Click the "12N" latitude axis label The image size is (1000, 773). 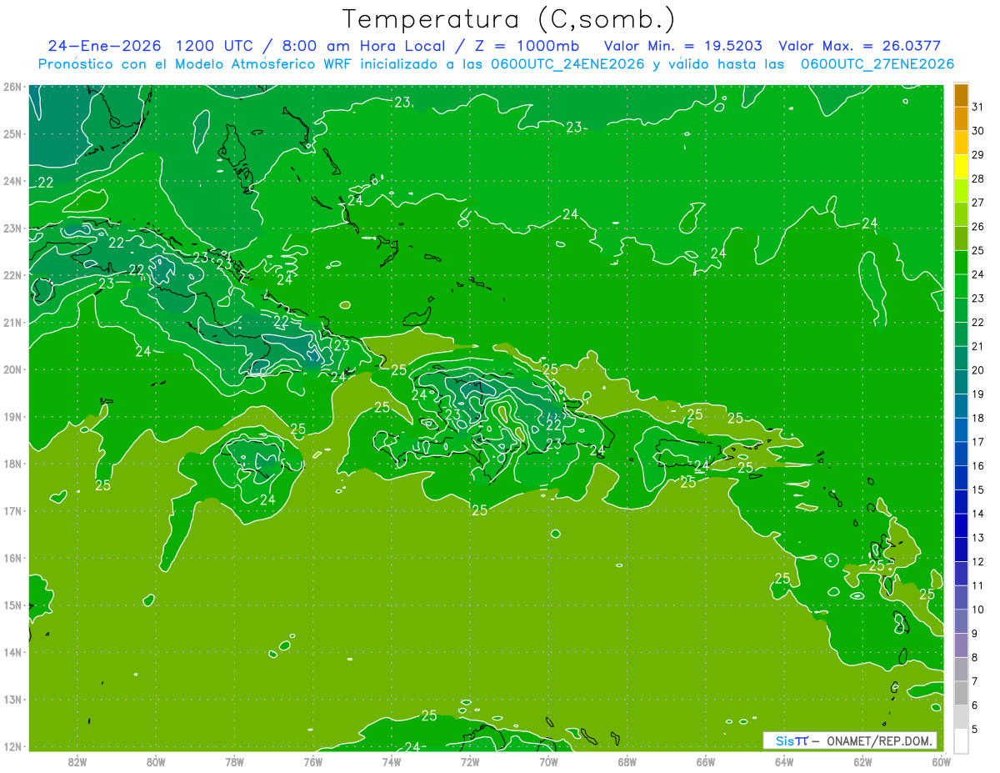click(12, 746)
